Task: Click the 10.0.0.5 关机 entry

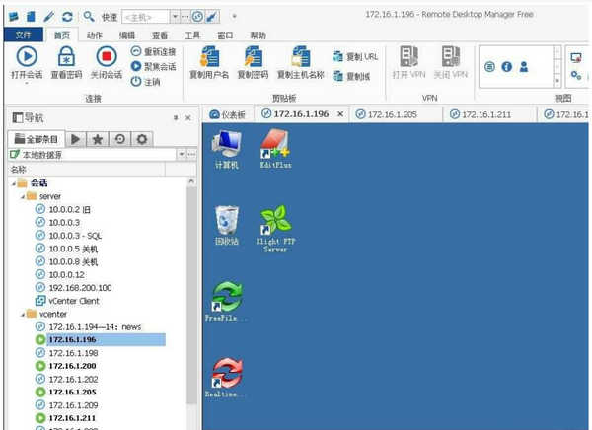Action: [67, 249]
